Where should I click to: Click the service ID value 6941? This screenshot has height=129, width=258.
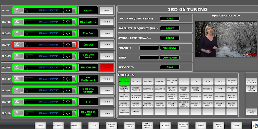pyautogui.click(x=170, y=67)
